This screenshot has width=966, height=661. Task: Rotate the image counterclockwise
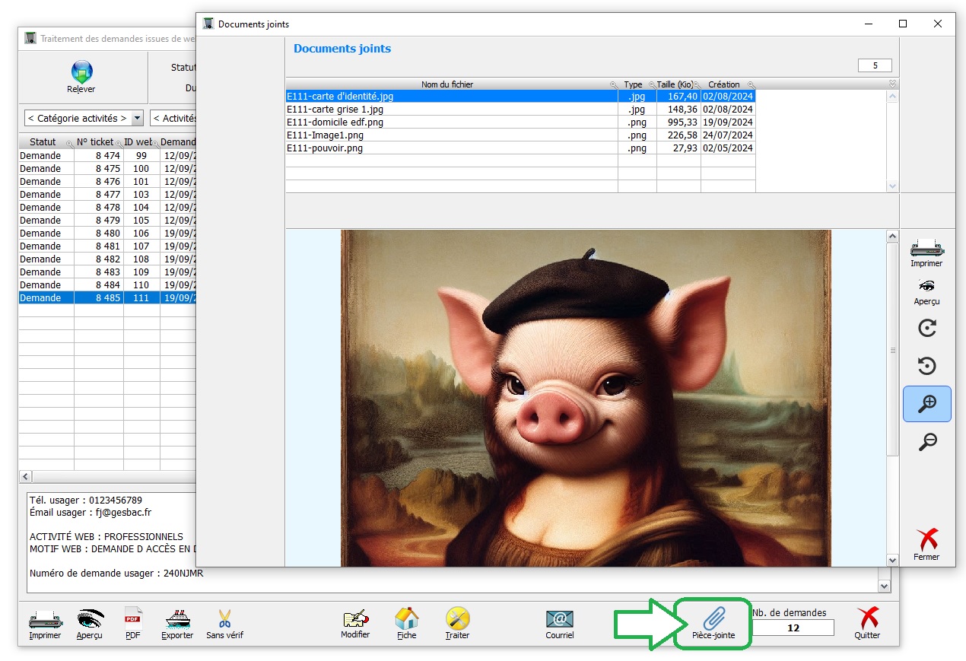coord(926,367)
